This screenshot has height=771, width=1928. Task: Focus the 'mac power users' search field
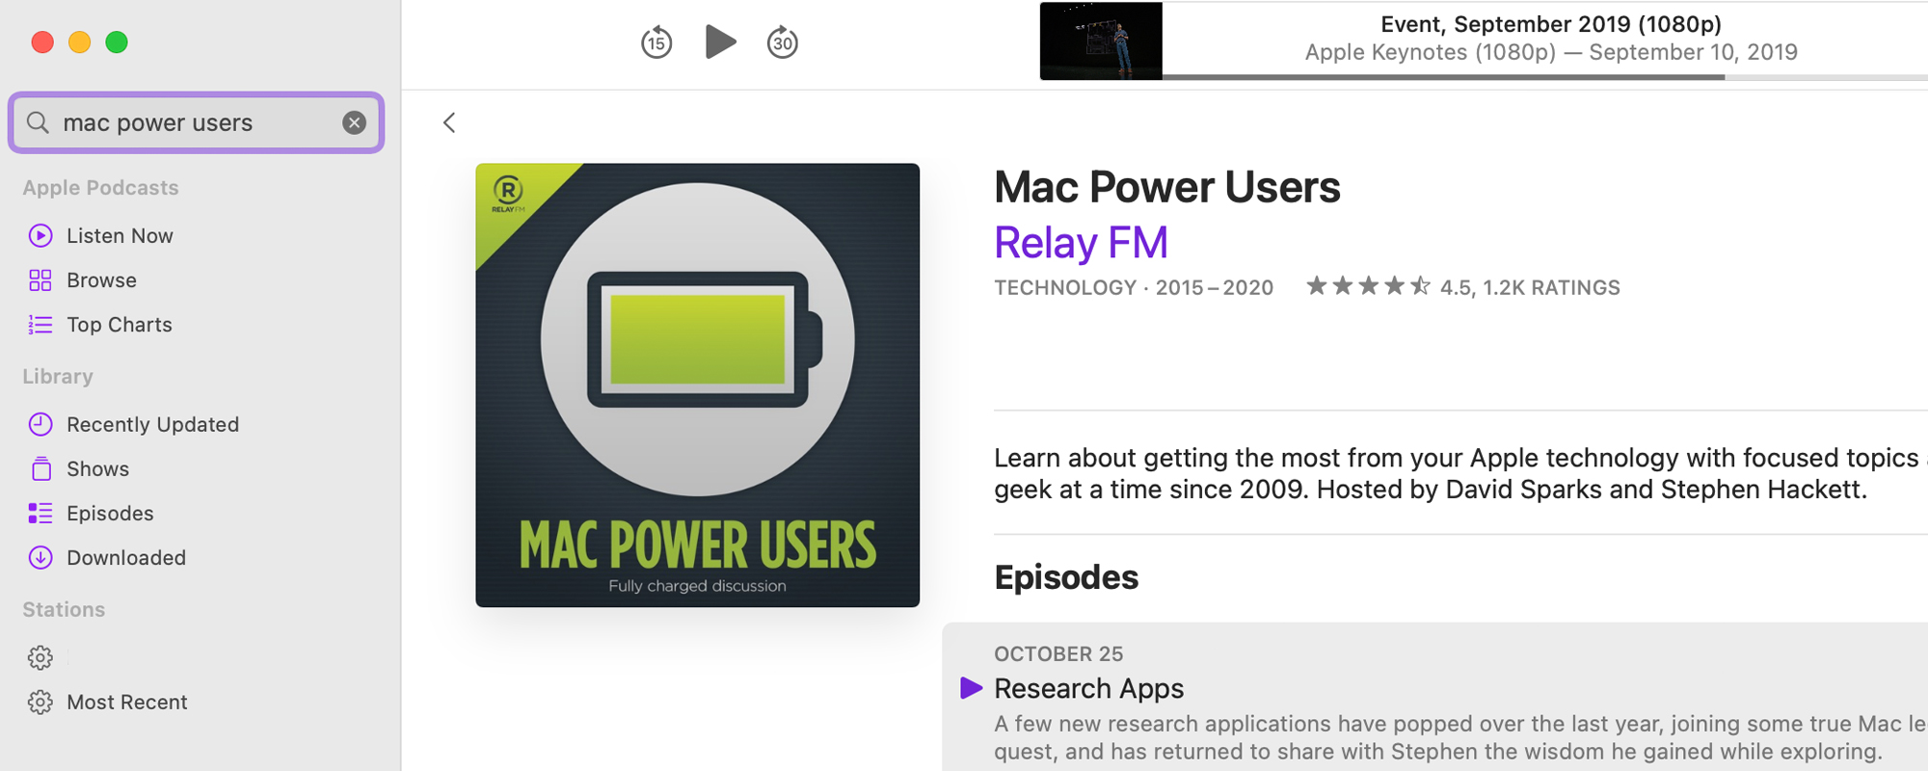click(x=197, y=122)
